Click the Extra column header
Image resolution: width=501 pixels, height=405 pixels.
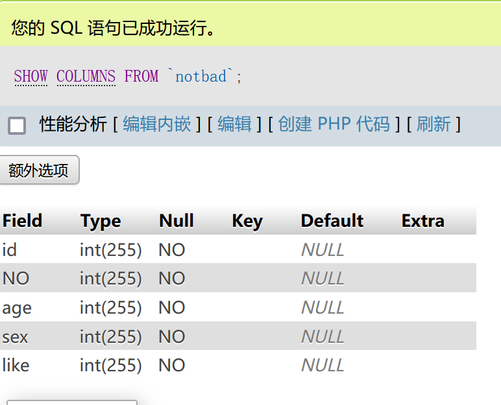pos(422,221)
